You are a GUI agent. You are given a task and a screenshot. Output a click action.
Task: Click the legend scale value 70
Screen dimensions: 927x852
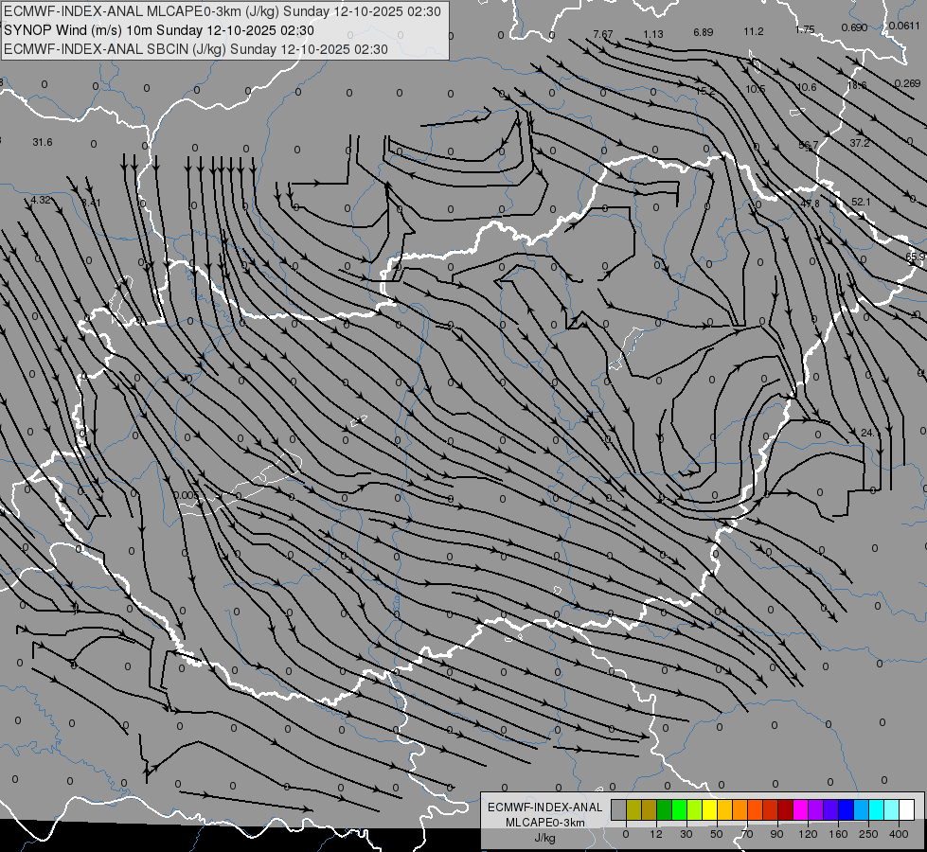point(747,834)
